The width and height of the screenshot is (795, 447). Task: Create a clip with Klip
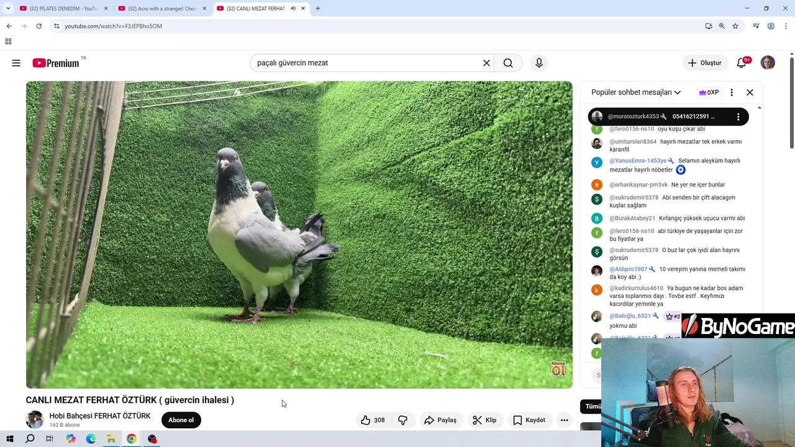[x=484, y=420]
